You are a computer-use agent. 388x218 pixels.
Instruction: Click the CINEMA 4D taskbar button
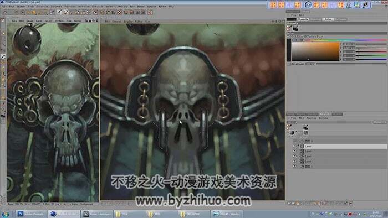coord(64,214)
